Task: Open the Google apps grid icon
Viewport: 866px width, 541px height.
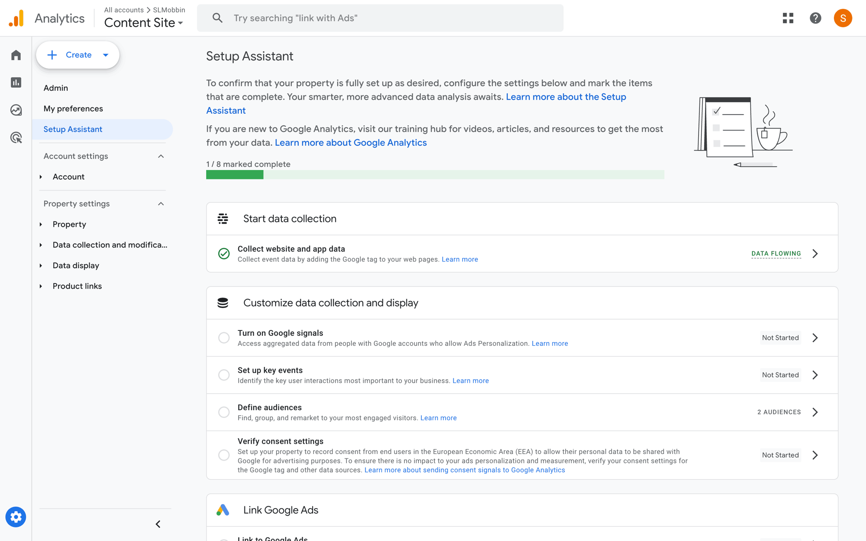Action: [x=788, y=18]
